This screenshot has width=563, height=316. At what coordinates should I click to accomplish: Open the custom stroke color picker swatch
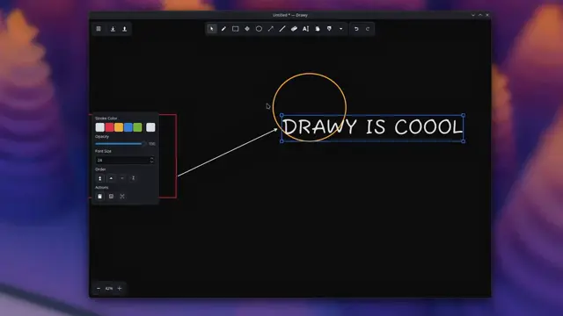[x=150, y=127]
